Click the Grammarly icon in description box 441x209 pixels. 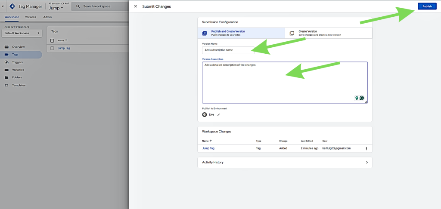pos(362,98)
